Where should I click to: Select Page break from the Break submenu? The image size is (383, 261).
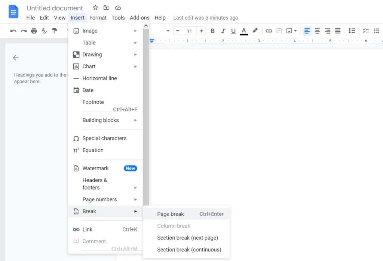pos(171,214)
